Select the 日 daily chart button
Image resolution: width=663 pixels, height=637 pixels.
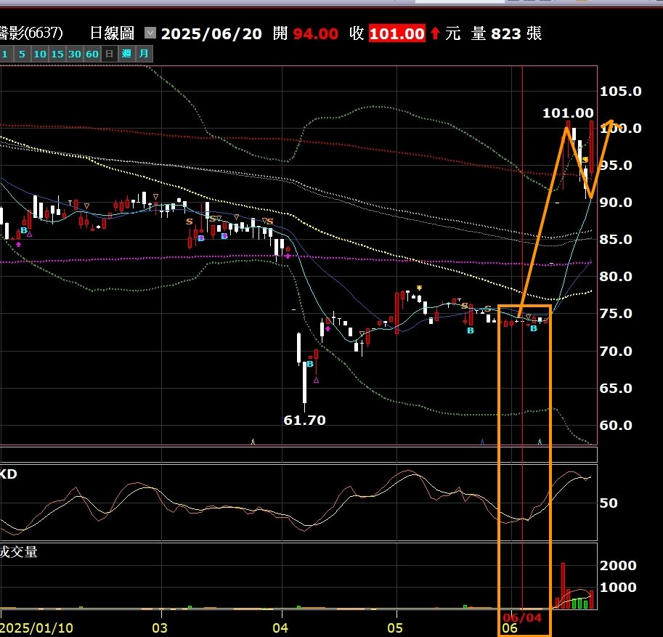[109, 54]
